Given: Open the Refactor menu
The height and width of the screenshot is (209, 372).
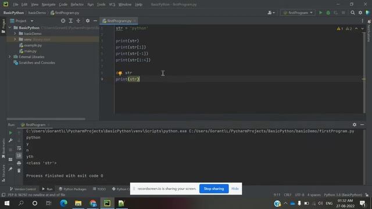Looking at the screenshot, I should 77,4.
